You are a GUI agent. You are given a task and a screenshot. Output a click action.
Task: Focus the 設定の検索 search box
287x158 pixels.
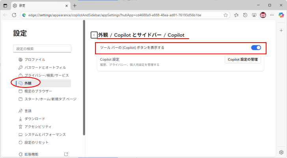42,48
